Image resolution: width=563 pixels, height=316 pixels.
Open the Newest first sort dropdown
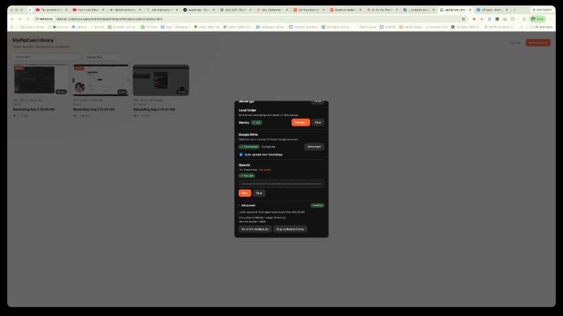pyautogui.click(x=103, y=57)
